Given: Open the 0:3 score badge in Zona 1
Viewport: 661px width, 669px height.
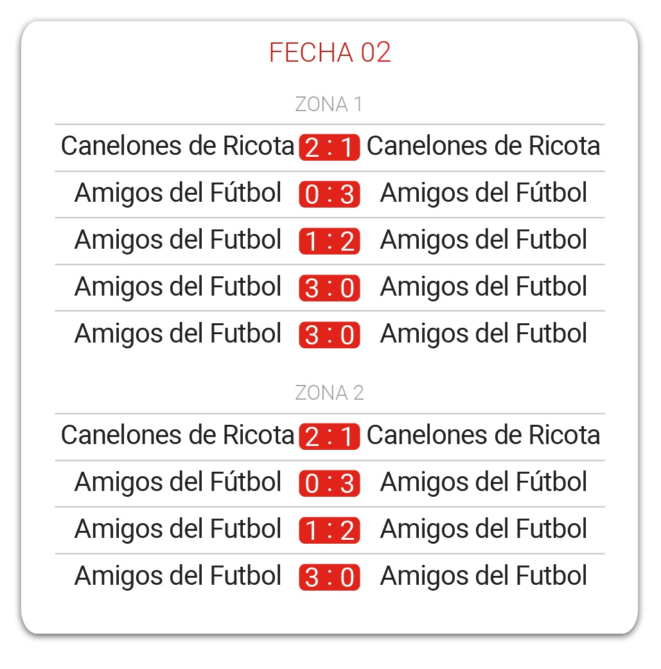Looking at the screenshot, I should tap(330, 194).
